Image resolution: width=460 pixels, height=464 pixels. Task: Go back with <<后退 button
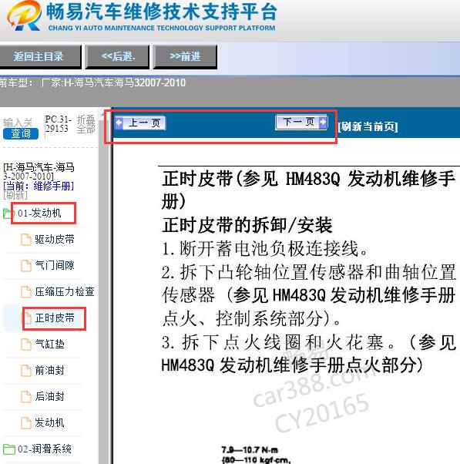[x=117, y=56]
